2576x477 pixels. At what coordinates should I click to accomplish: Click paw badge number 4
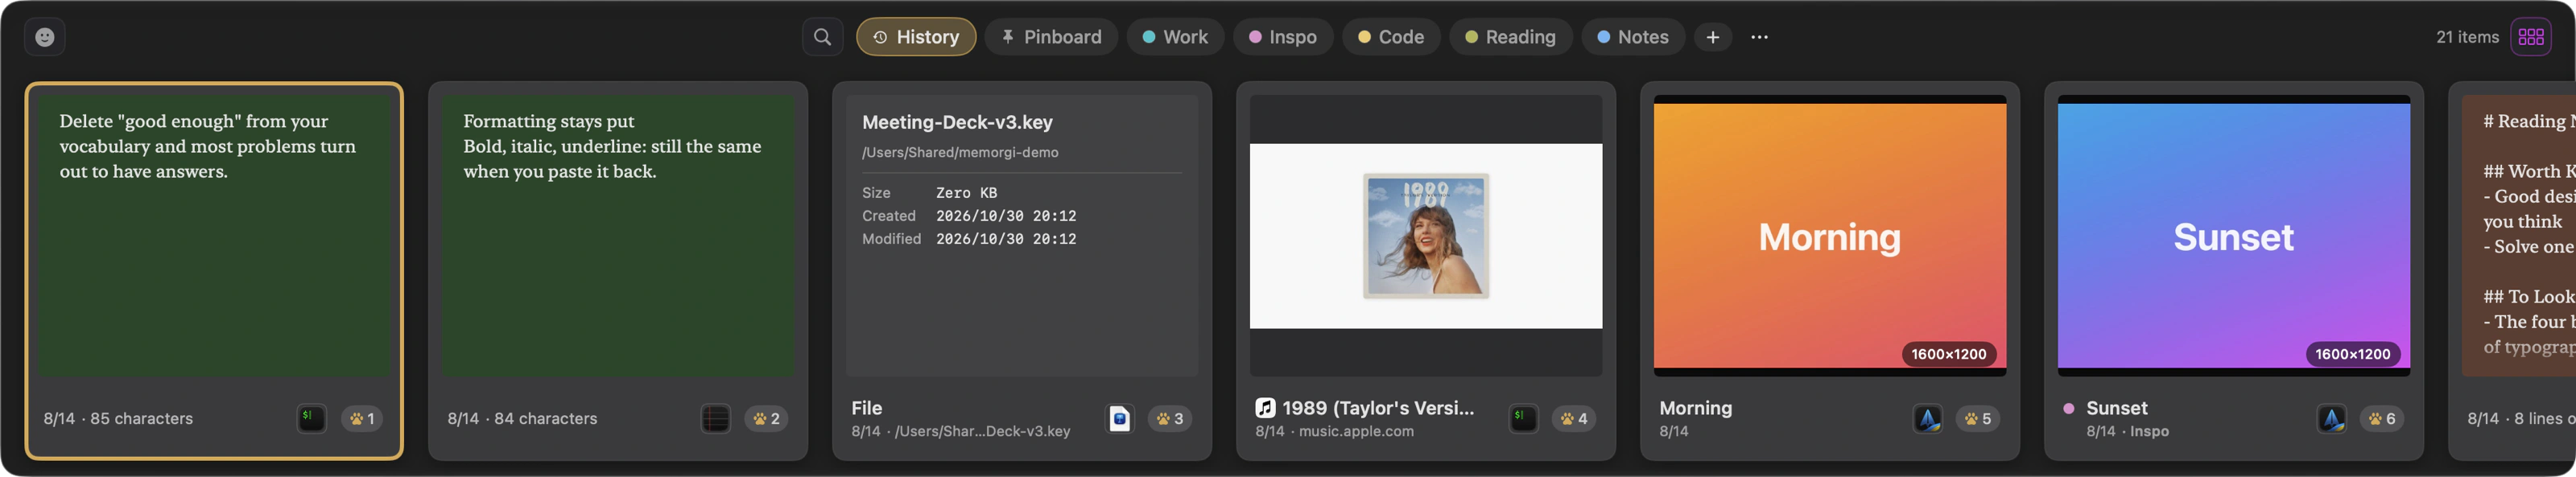(x=1574, y=419)
